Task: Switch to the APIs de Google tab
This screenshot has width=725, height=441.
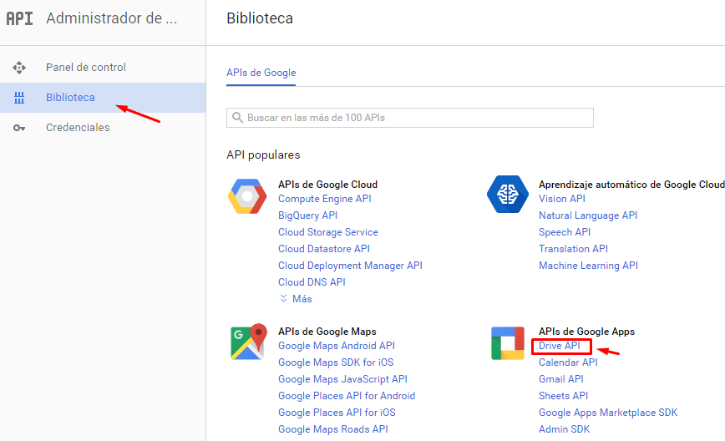Action: (x=261, y=73)
